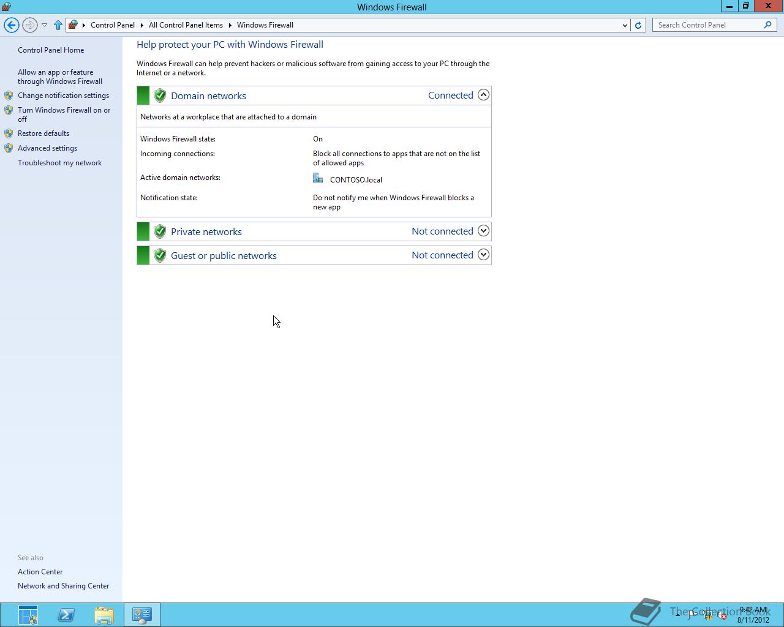The width and height of the screenshot is (784, 627).
Task: Click Restore defaults link
Action: pyautogui.click(x=43, y=133)
